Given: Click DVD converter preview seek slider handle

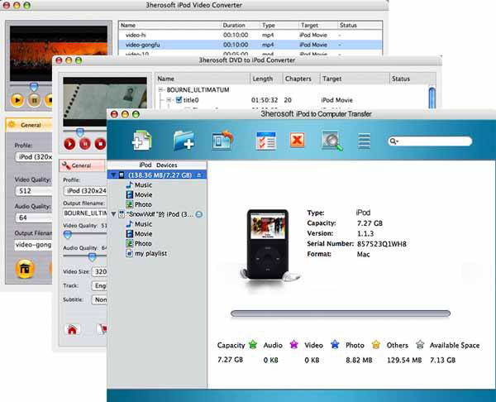Looking at the screenshot, I should [x=80, y=132].
